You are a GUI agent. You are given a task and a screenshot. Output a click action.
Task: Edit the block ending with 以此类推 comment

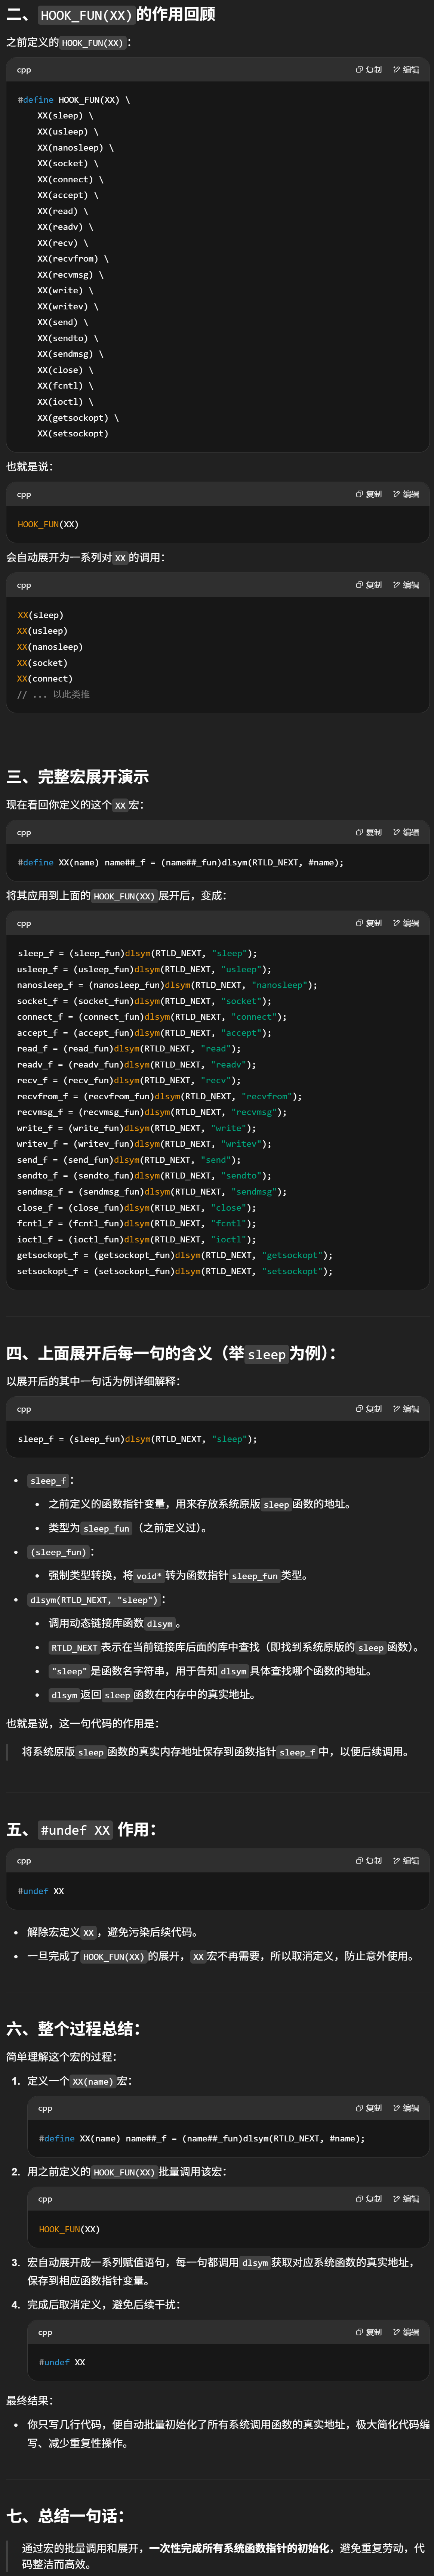click(x=406, y=585)
